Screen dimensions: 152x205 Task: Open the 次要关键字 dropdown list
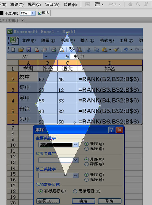(x=75, y=160)
